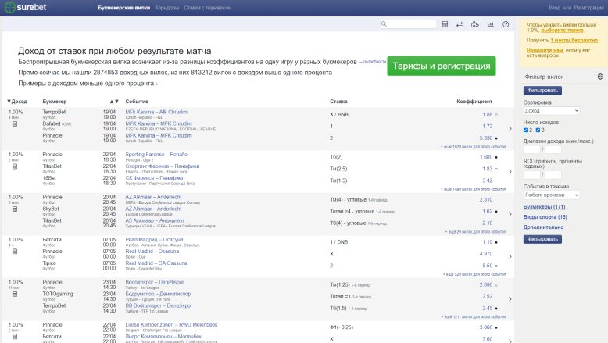Viewport: 608px width, 343px height.
Task: Open filter settings gear icon
Action: coord(600,77)
